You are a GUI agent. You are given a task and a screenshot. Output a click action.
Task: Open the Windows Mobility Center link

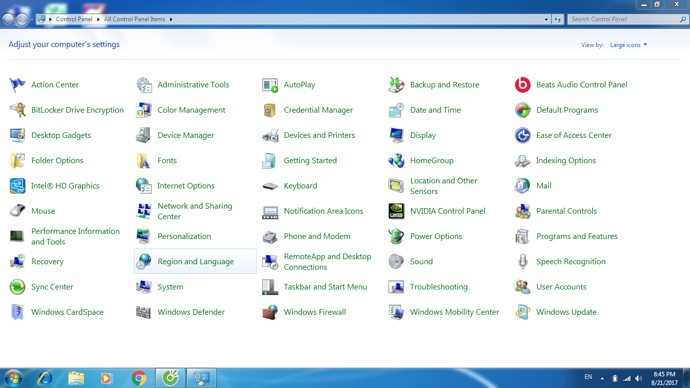(x=455, y=312)
